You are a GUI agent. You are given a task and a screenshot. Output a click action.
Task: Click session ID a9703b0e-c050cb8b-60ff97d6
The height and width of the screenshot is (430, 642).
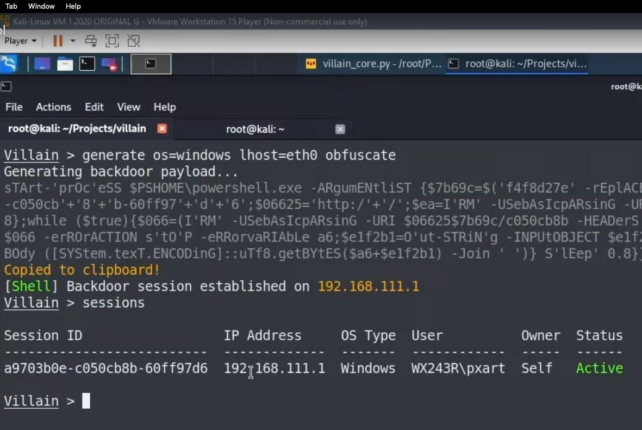click(x=105, y=368)
